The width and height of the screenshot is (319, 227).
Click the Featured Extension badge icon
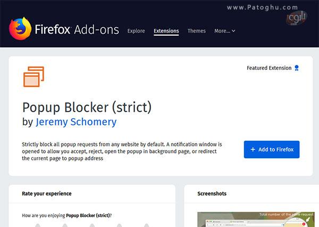tap(297, 68)
